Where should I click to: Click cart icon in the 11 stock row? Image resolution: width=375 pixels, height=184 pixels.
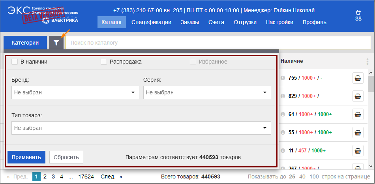click(358, 151)
